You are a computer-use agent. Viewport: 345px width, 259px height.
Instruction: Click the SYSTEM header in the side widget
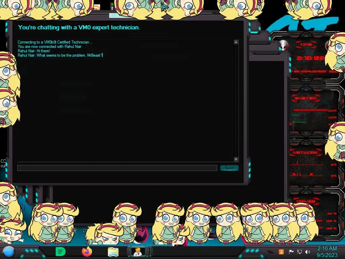[306, 98]
